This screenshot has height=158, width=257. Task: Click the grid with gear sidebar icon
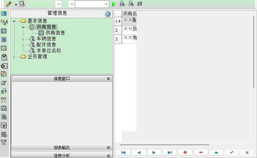pos(4,134)
